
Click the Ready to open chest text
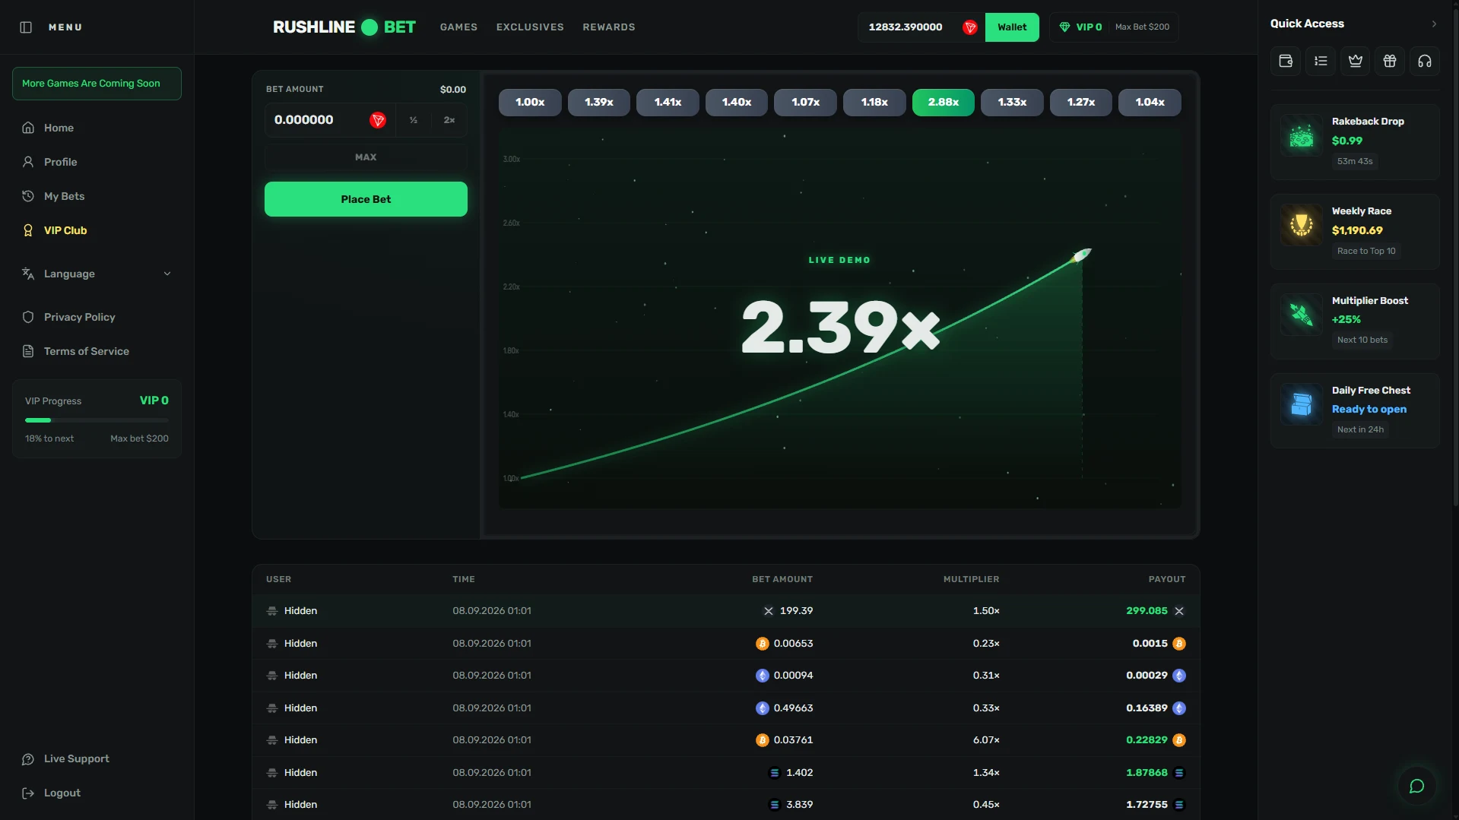(1369, 409)
